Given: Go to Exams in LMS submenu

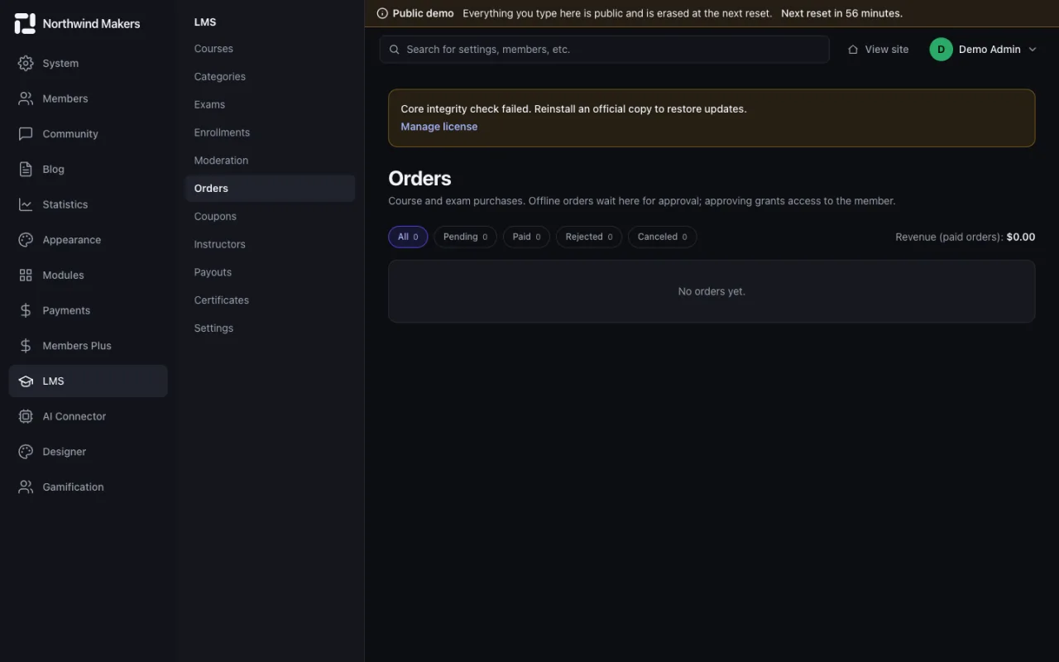Looking at the screenshot, I should point(270,104).
